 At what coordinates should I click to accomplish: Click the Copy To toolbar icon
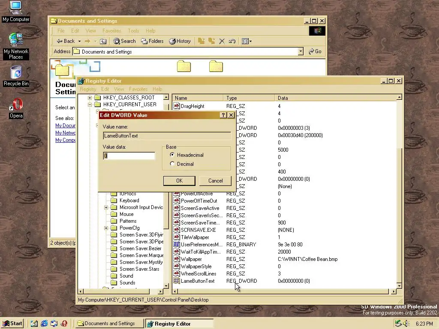coord(212,41)
